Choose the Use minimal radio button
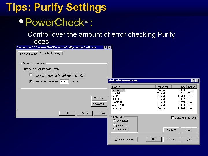This screenshot has height=156, width=208. click(114, 129)
